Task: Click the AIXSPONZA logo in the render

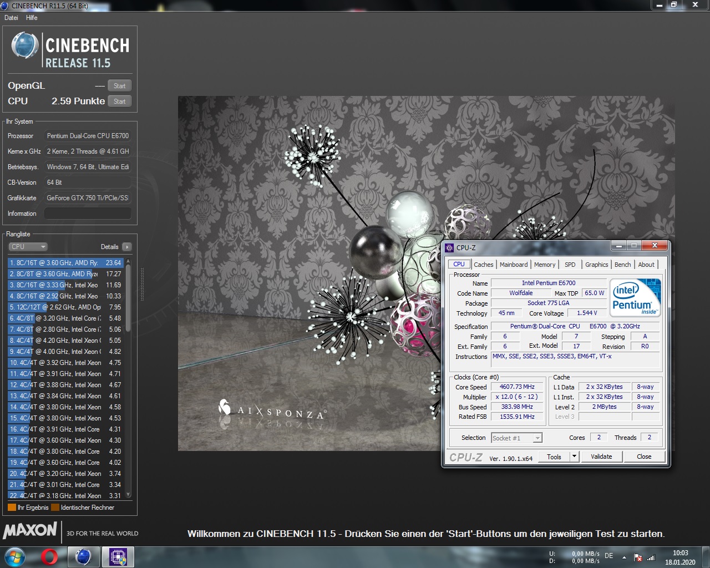Action: coord(273,410)
